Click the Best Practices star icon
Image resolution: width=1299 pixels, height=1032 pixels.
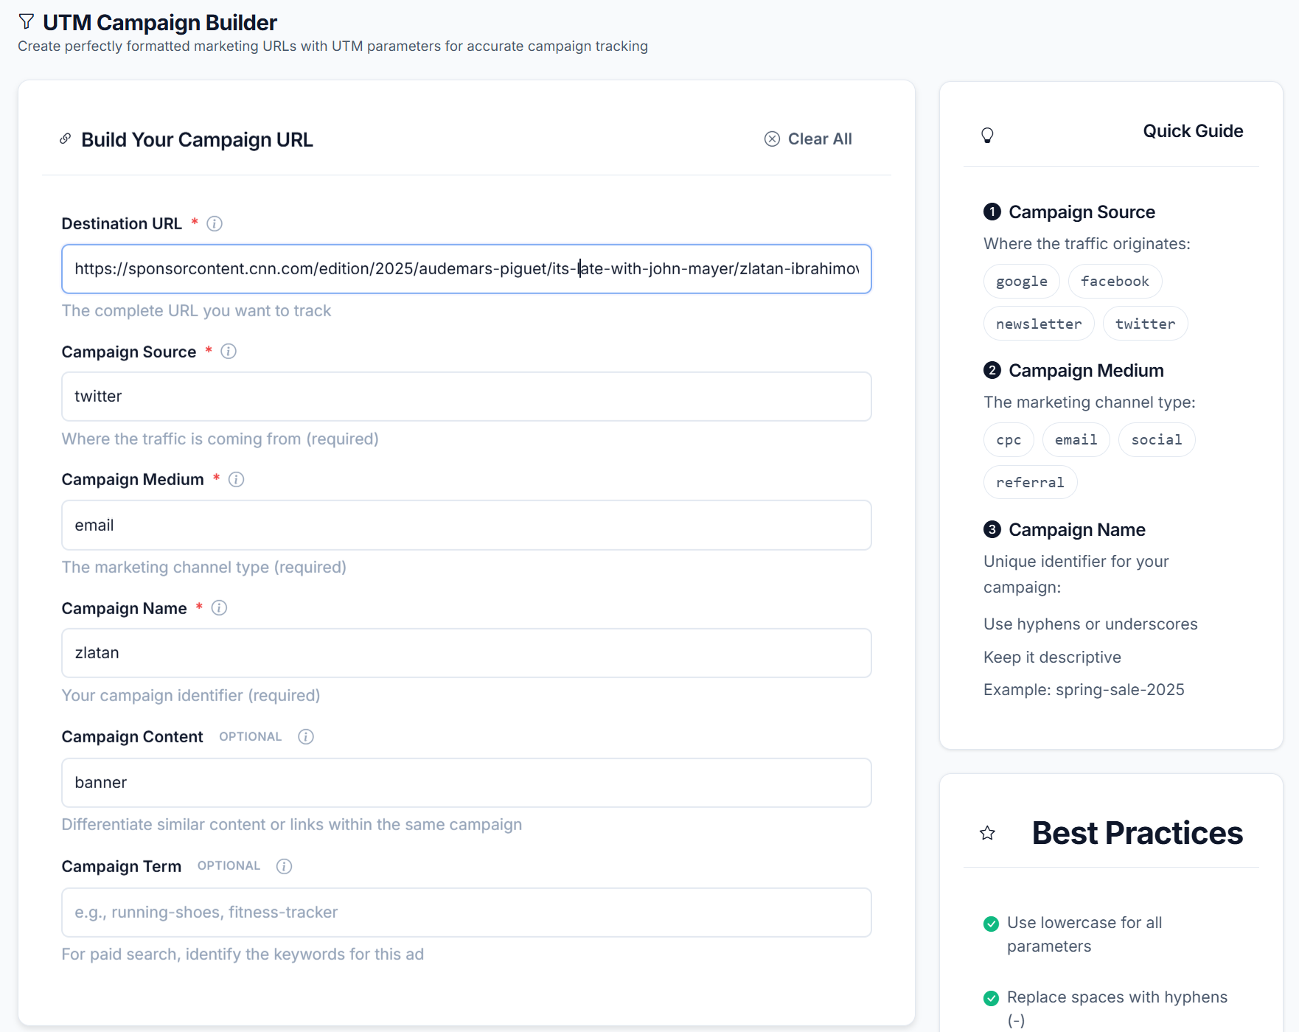(x=987, y=834)
